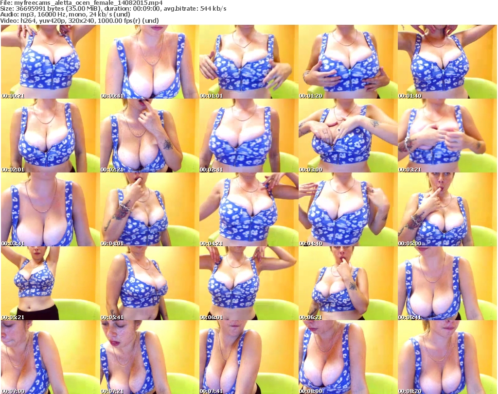Screen dimensions: 498x394
Task: Select the final frame stamped 00:08:20
Action: (x=447, y=357)
